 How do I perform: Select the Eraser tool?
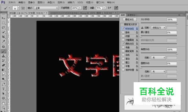[x=3, y=65]
